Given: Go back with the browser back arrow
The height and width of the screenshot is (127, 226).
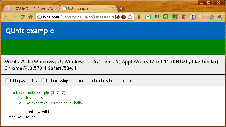Looking at the screenshot, I should point(6,17).
